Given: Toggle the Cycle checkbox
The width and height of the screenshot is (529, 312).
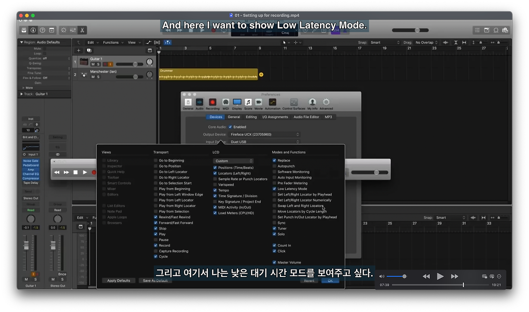Looking at the screenshot, I should pos(156,257).
